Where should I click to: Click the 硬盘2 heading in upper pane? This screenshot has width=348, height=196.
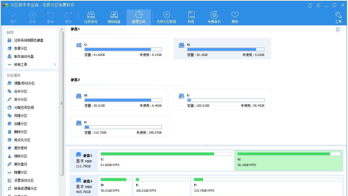point(75,80)
